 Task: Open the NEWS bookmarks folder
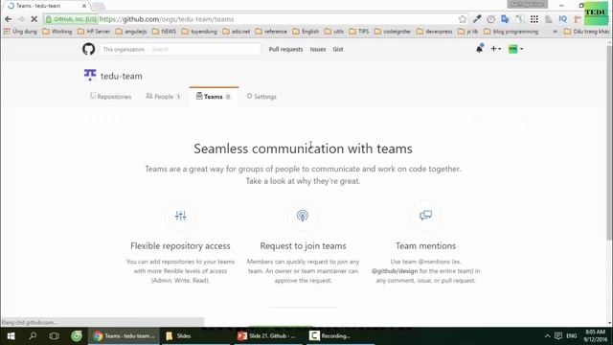tap(164, 32)
